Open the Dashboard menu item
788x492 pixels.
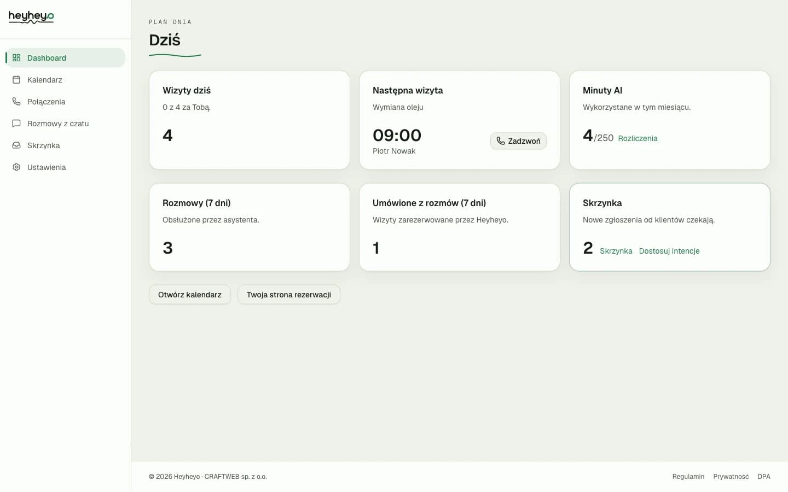click(x=66, y=57)
